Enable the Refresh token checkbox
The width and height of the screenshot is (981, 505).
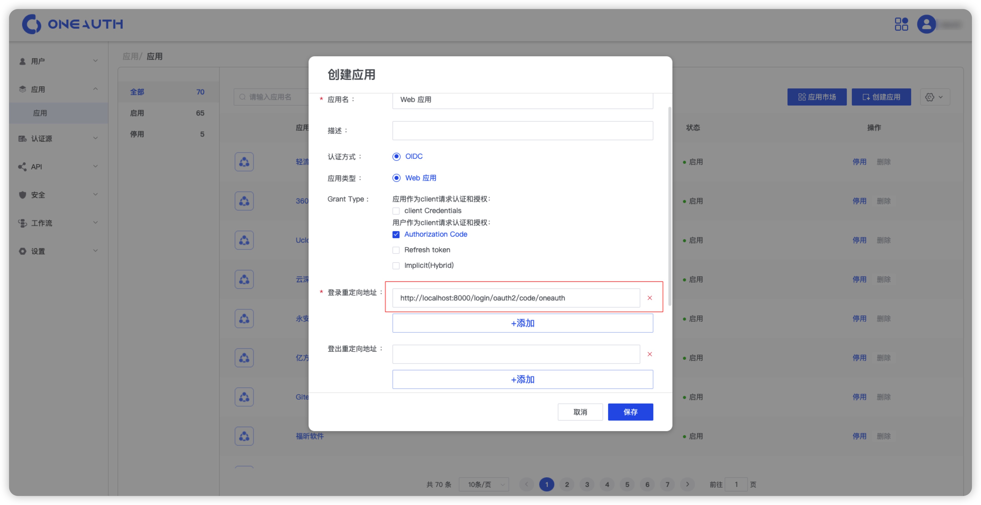coord(396,250)
